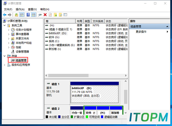Click the red X delete toolbar icon

click(45, 15)
